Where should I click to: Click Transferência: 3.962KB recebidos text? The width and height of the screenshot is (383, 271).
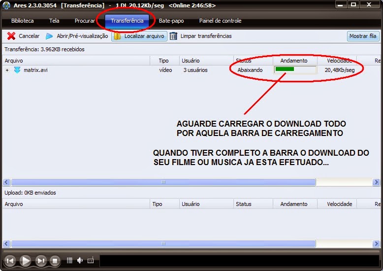click(x=44, y=49)
